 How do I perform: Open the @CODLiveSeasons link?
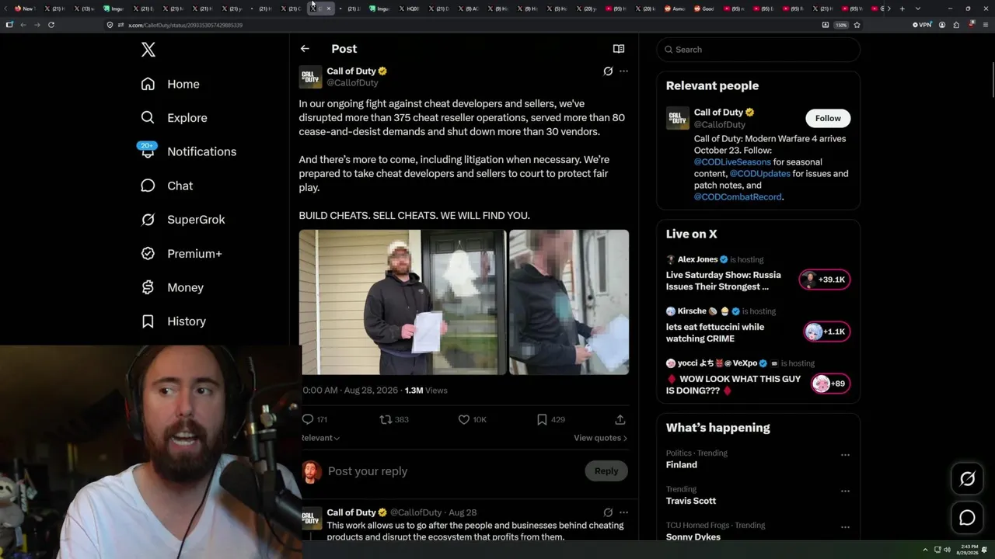(x=732, y=162)
